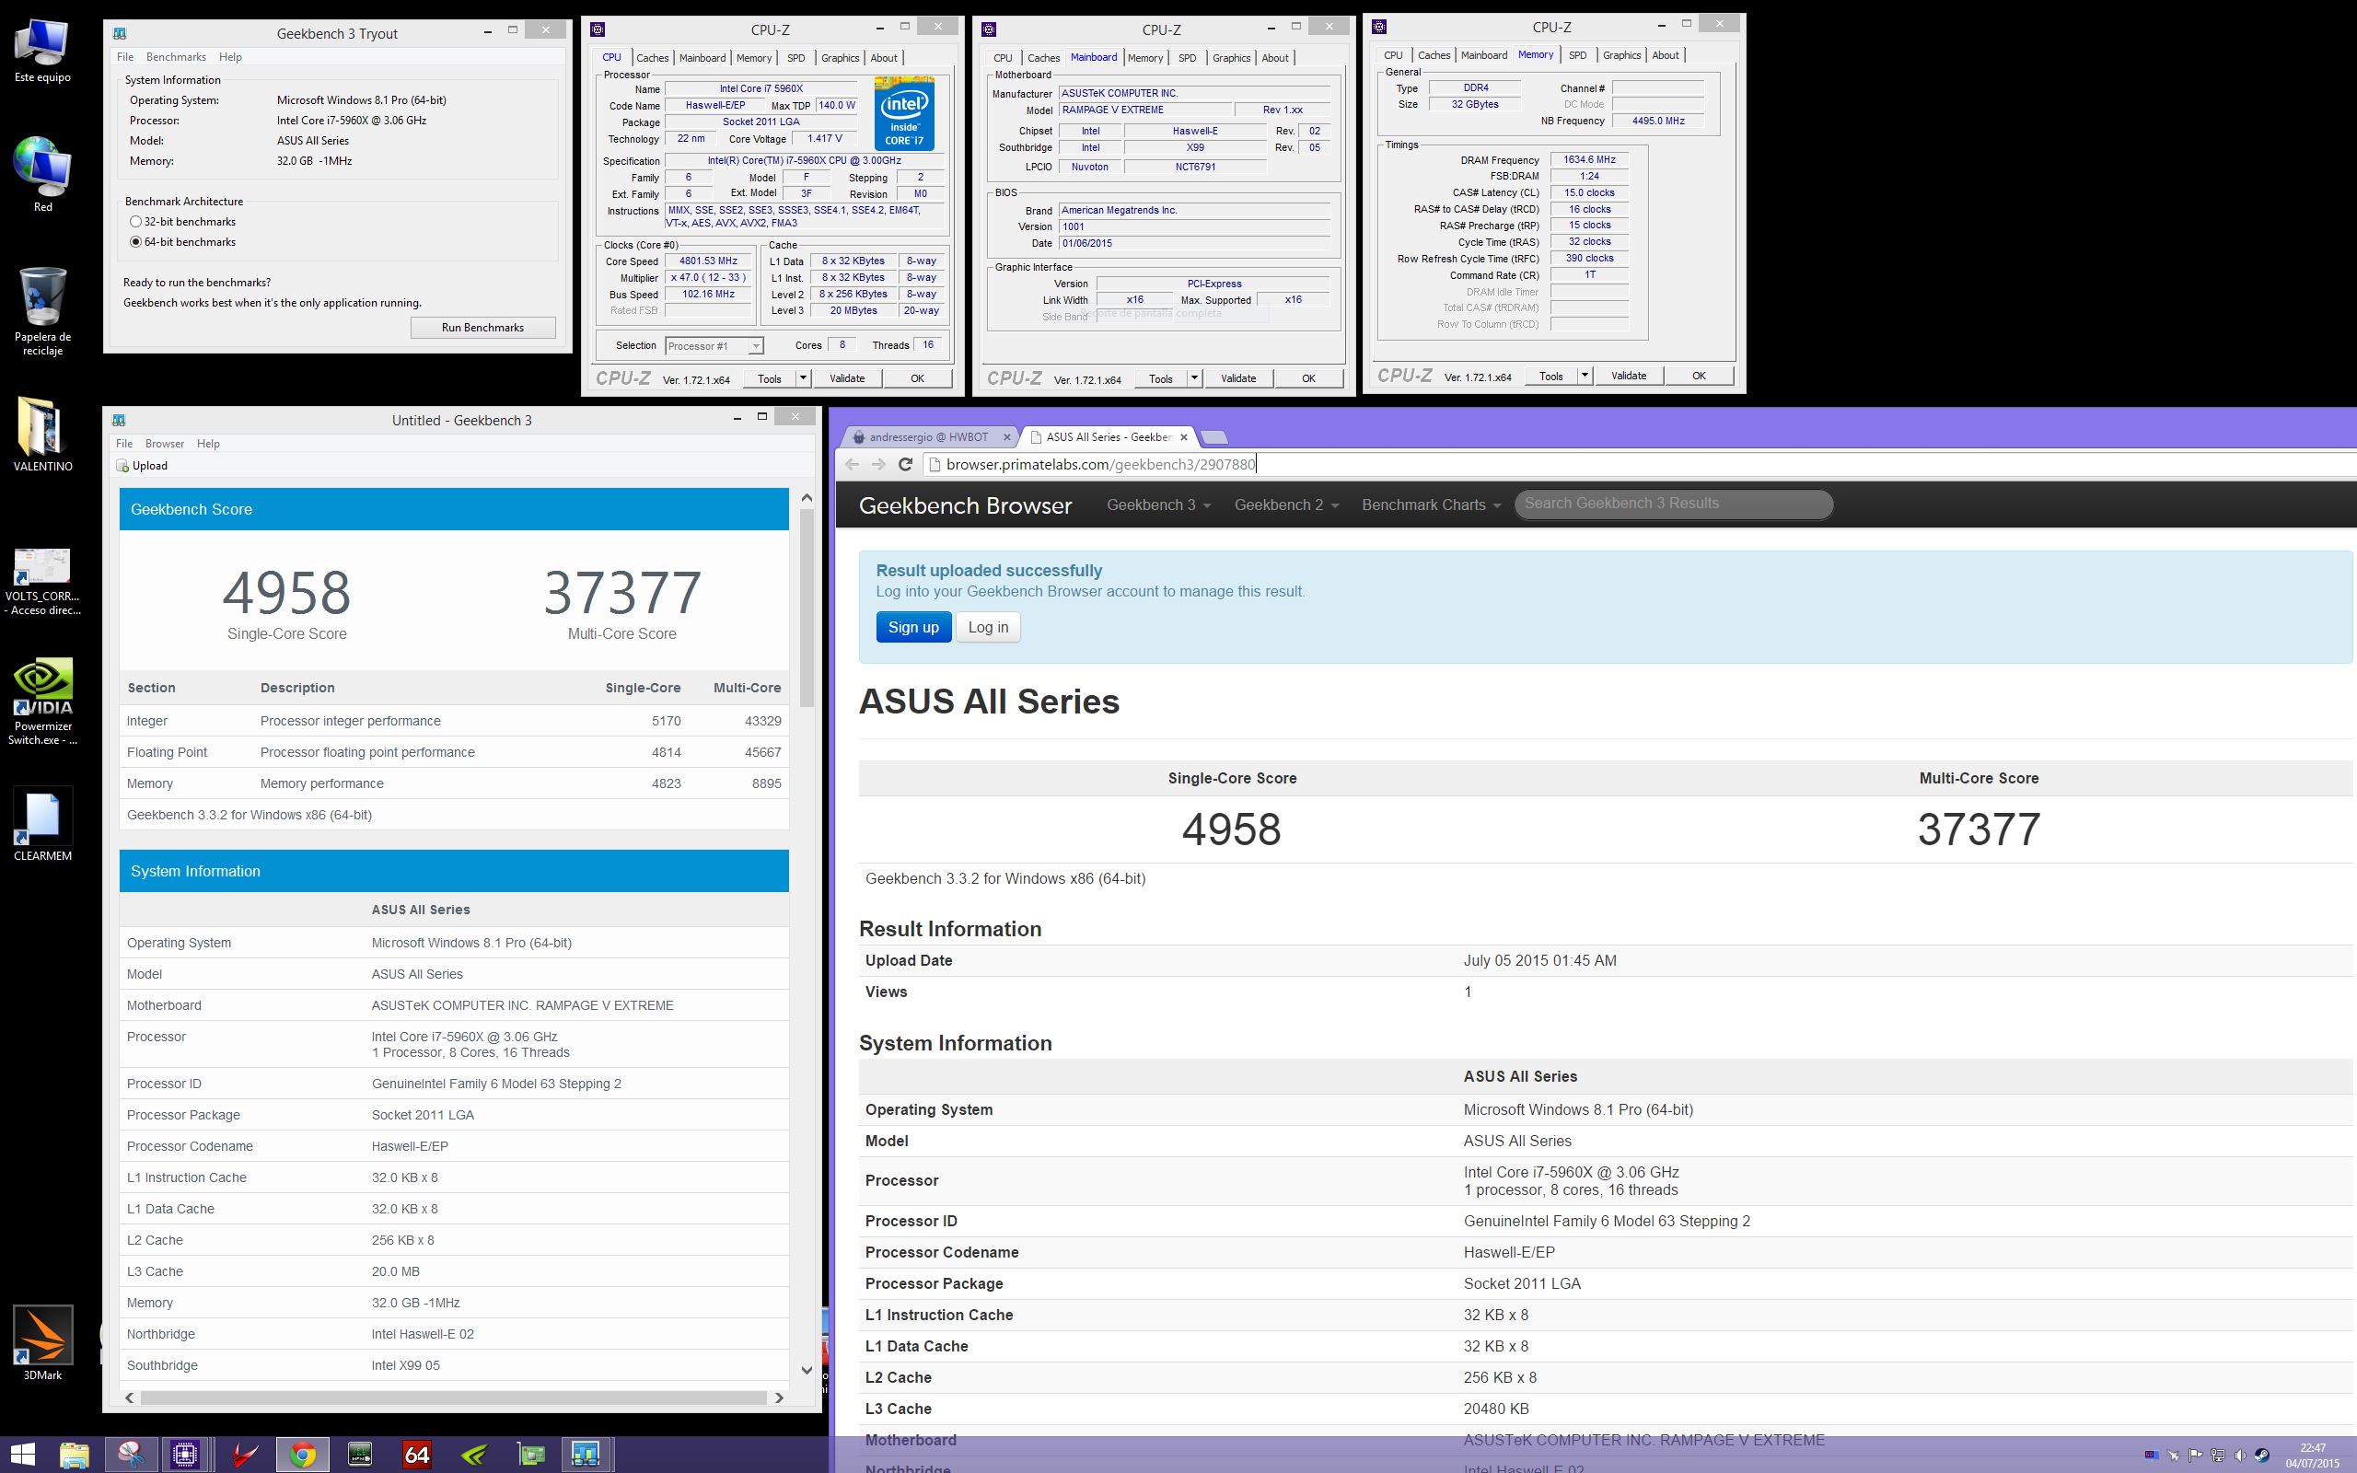Click the Upload icon in Geekbench 3
Image resolution: width=2357 pixels, height=1473 pixels.
pos(122,466)
